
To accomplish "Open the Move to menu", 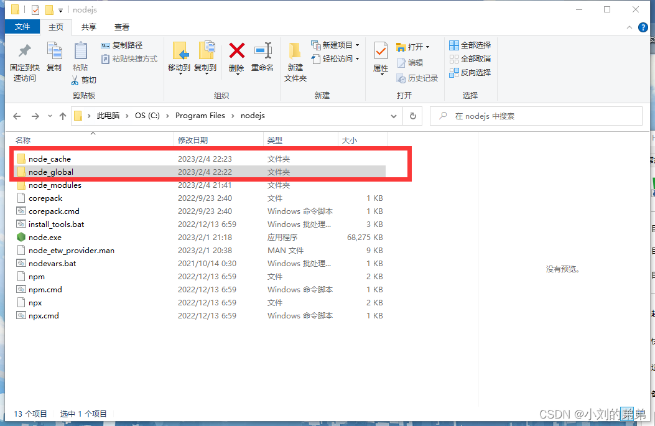I will coord(179,58).
